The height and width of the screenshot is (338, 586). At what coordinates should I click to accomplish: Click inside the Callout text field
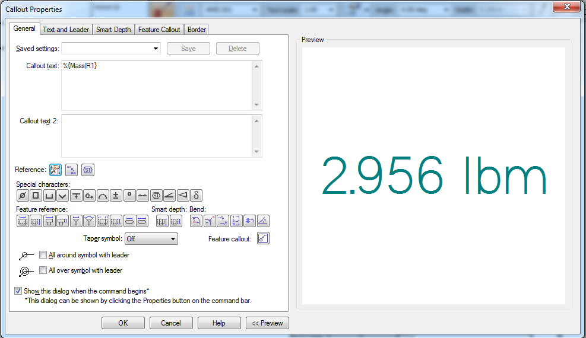(157, 85)
